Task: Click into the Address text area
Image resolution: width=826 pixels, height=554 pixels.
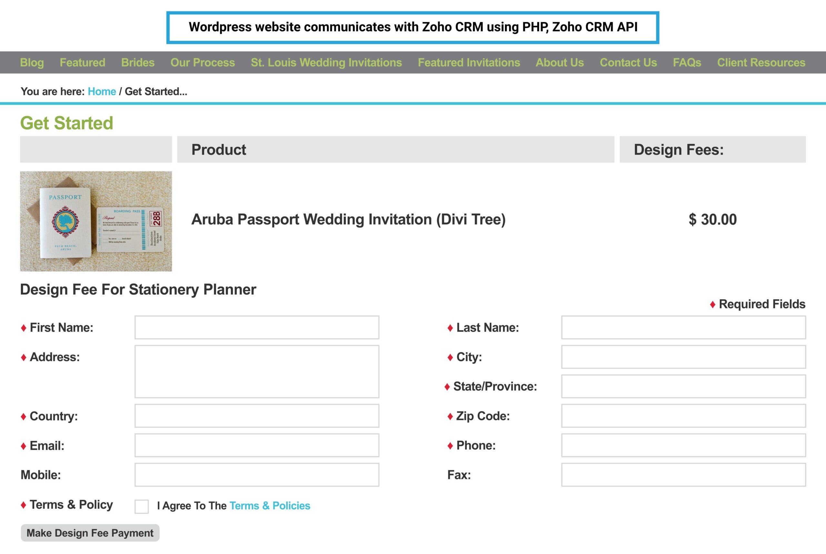Action: tap(257, 372)
